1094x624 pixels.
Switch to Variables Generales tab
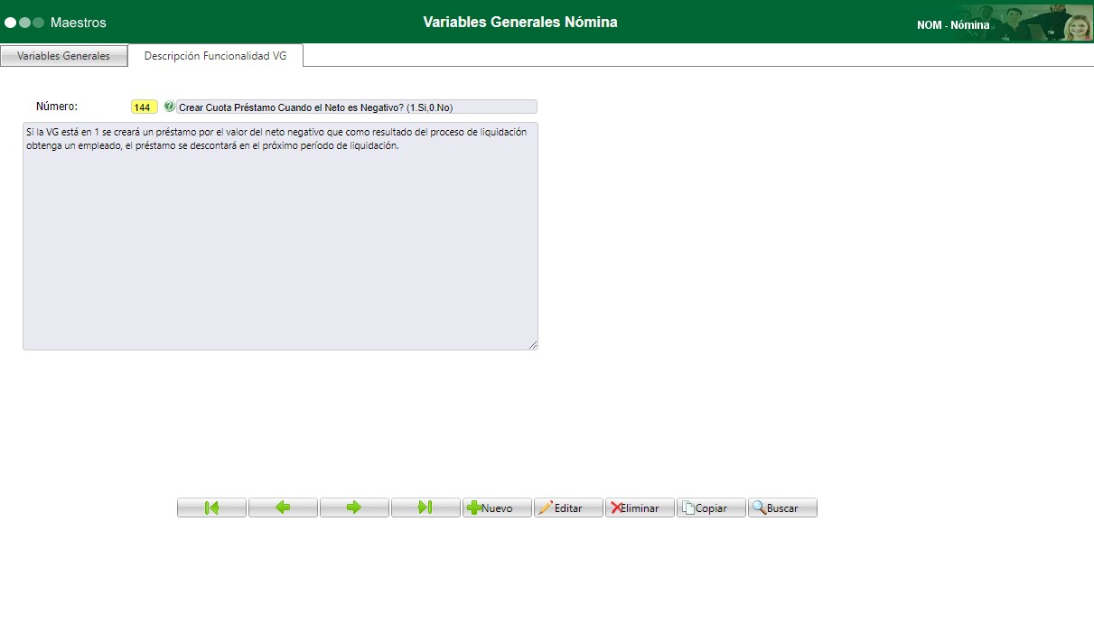pos(63,56)
